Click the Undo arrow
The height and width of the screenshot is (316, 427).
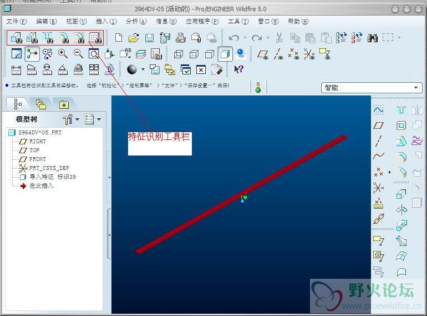[x=234, y=38]
